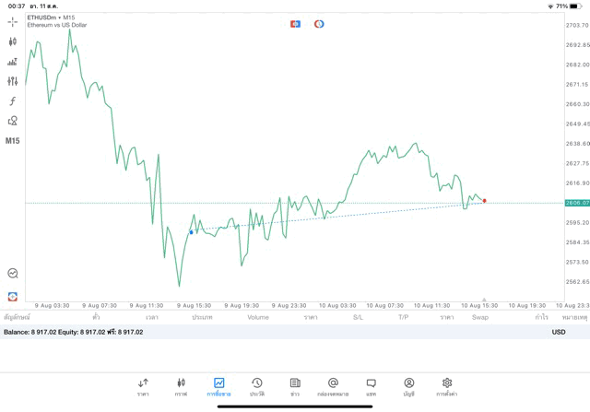Sort positions by Volume column header
The width and height of the screenshot is (590, 412).
coord(258,317)
